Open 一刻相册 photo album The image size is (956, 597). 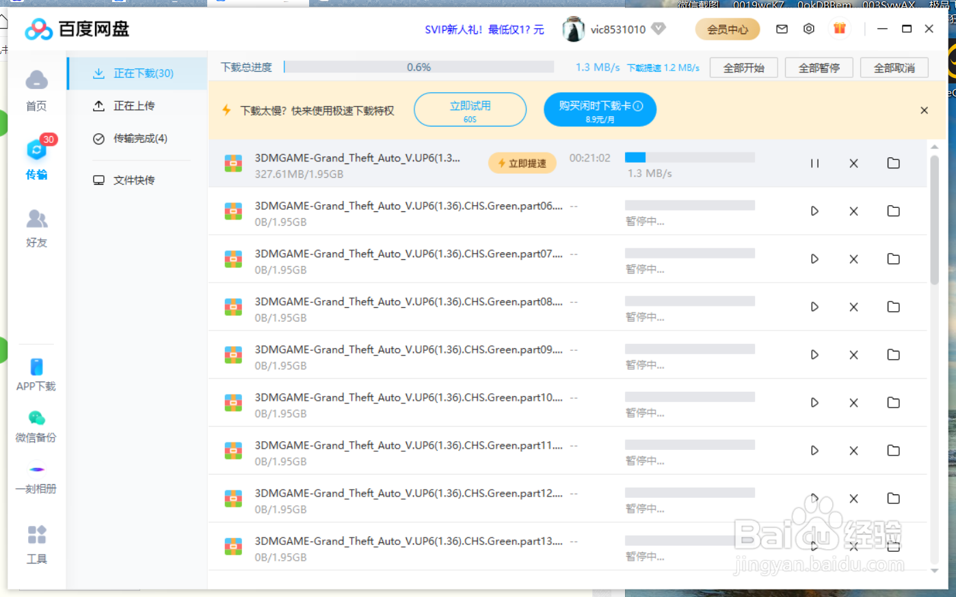pyautogui.click(x=36, y=478)
